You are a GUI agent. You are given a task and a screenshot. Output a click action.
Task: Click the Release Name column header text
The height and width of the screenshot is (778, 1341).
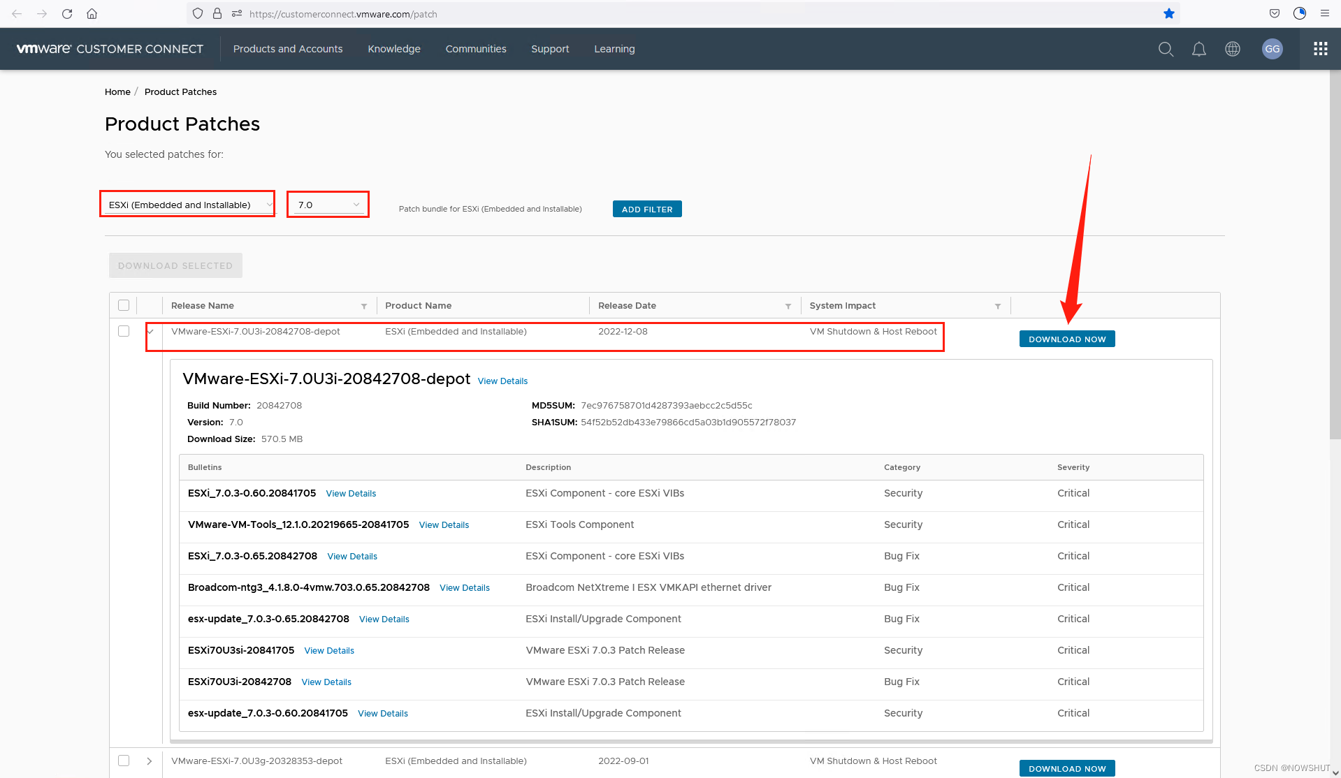pyautogui.click(x=203, y=306)
